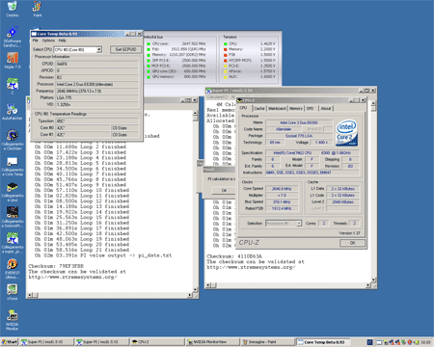Viewport: 434px width, 347px height.
Task: Click the CPU core frequency reading in NVIDIA Monitor
Action: coord(194,43)
